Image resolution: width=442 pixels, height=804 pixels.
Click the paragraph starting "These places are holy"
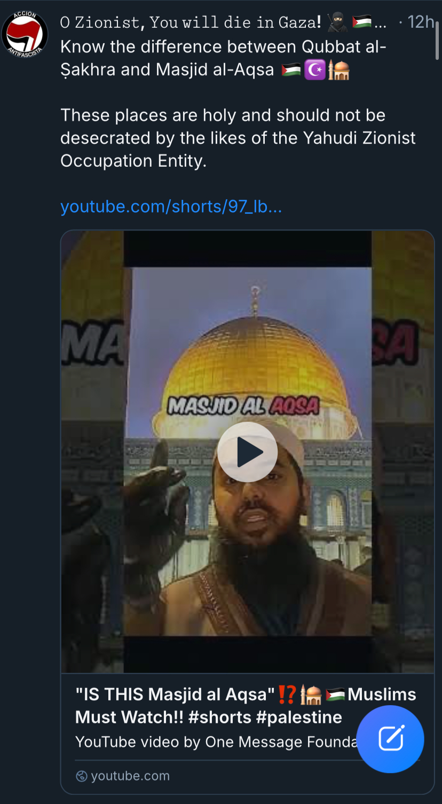coord(238,138)
